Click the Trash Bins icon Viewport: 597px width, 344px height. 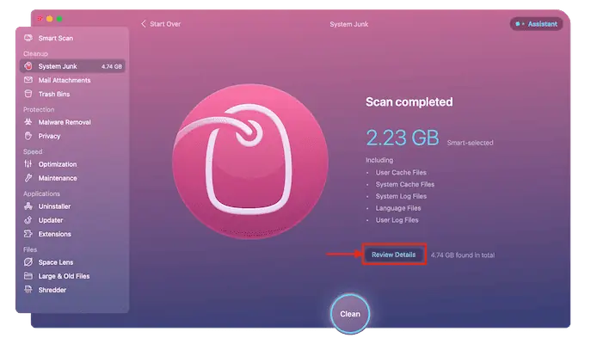point(28,94)
